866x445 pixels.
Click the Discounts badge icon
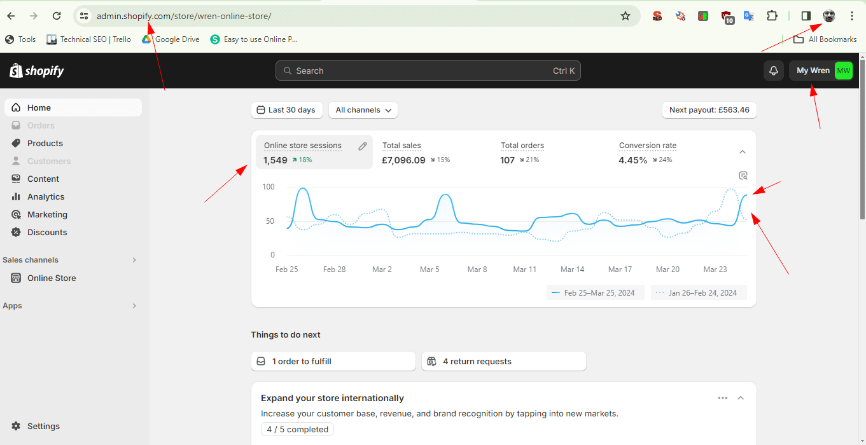tap(16, 232)
